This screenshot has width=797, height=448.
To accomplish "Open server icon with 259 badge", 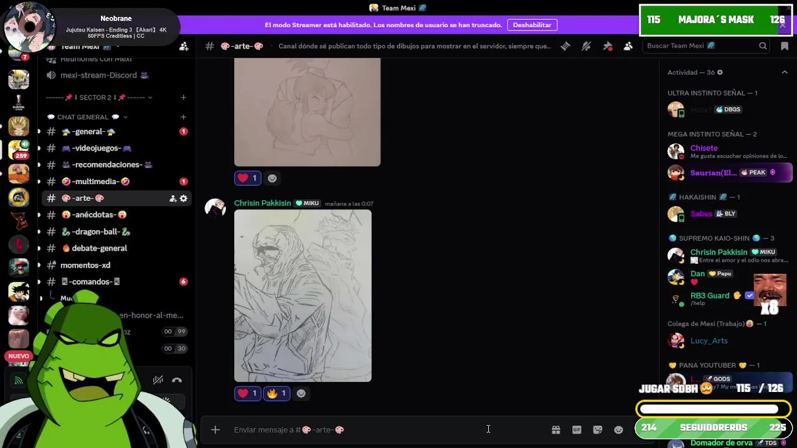I will click(x=19, y=149).
